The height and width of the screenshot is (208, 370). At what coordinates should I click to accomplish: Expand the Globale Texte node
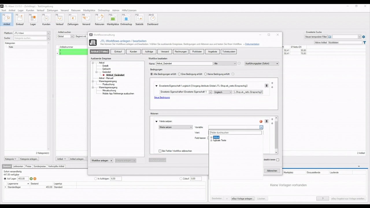click(x=211, y=140)
